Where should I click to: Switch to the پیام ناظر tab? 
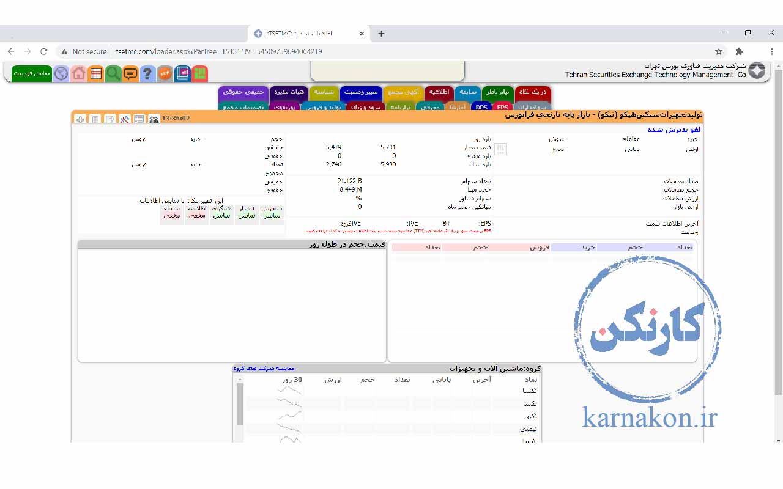click(498, 92)
